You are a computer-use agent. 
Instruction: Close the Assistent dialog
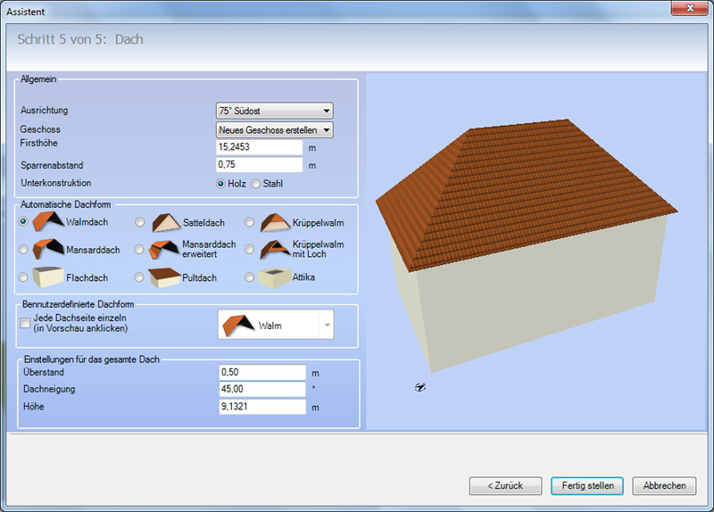click(690, 8)
